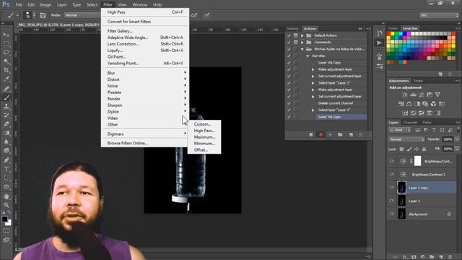The width and height of the screenshot is (462, 260).
Task: Select the Move tool
Action: 6,35
